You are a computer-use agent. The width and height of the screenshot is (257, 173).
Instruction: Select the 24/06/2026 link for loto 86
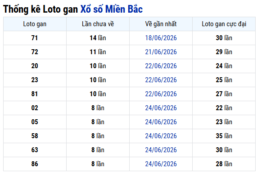point(161,164)
